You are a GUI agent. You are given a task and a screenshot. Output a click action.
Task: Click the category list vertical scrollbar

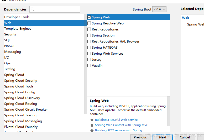pyautogui.click(x=86, y=64)
